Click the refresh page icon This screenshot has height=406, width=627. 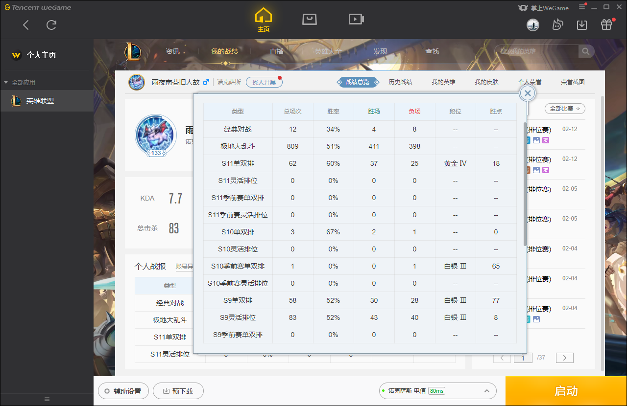[x=51, y=25]
